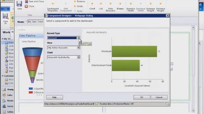Image resolution: width=204 pixels, height=114 pixels.
Task: Open Reports in the left navigation
Action: point(9,67)
